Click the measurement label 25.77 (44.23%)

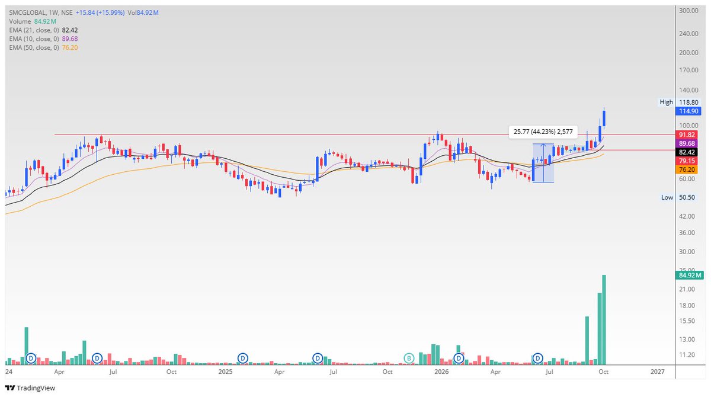(x=543, y=133)
